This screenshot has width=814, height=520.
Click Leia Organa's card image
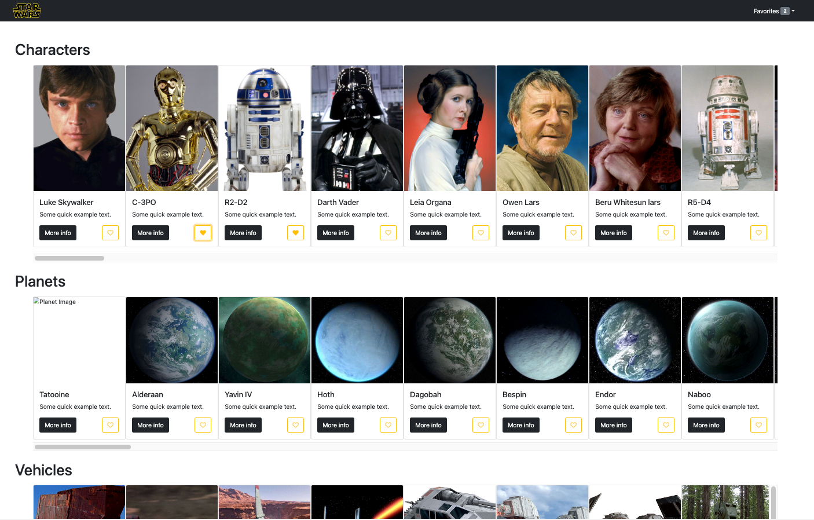[450, 128]
